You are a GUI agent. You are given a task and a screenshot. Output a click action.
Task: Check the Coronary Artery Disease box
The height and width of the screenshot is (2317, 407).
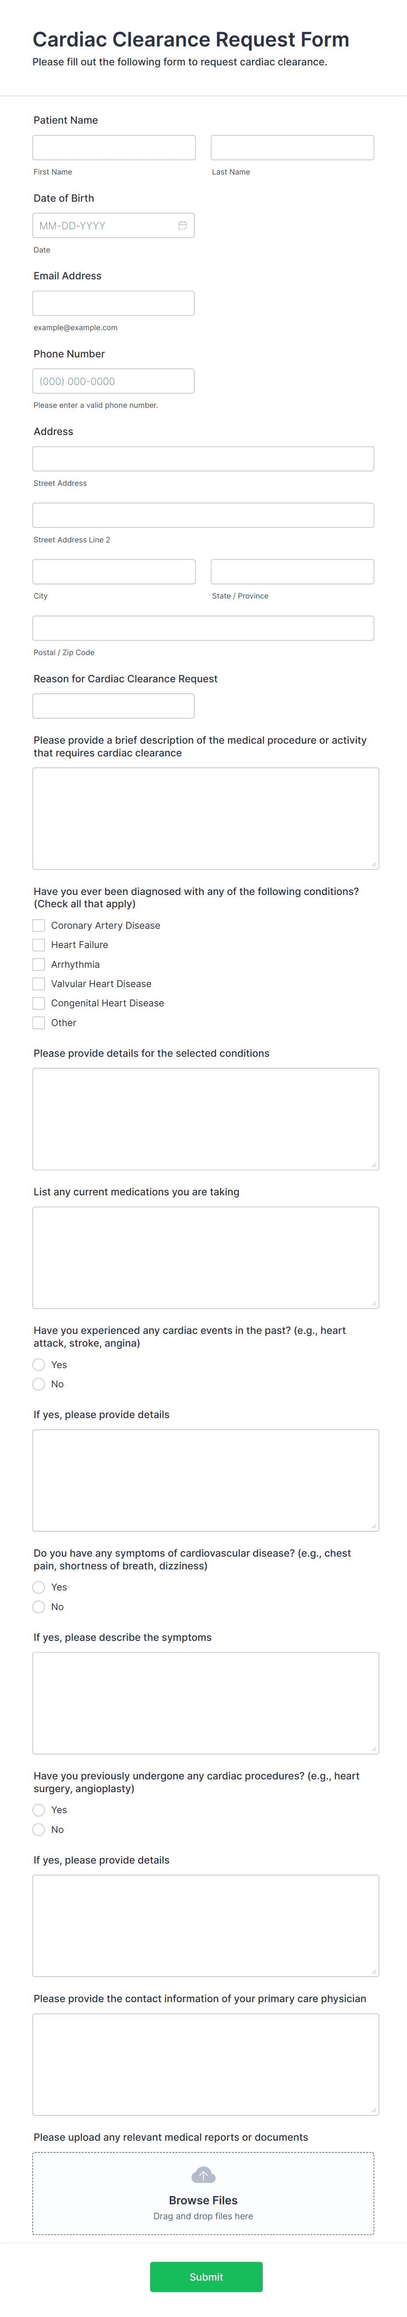39,925
